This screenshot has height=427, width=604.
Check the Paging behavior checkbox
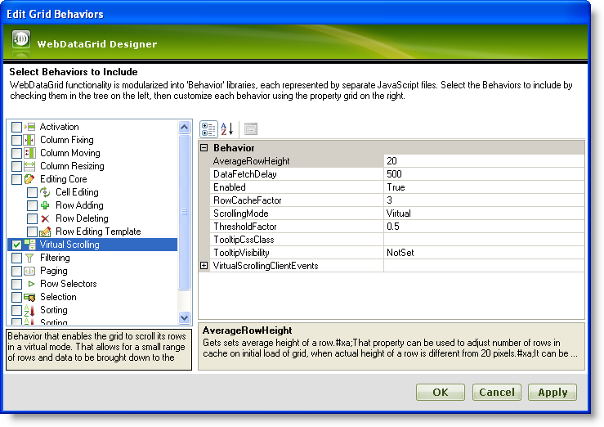point(16,271)
